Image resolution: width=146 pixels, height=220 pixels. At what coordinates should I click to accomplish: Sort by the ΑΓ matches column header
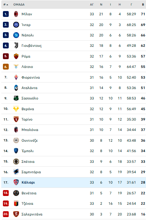92,5
